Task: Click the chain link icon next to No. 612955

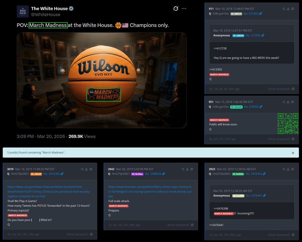Action: (263, 35)
